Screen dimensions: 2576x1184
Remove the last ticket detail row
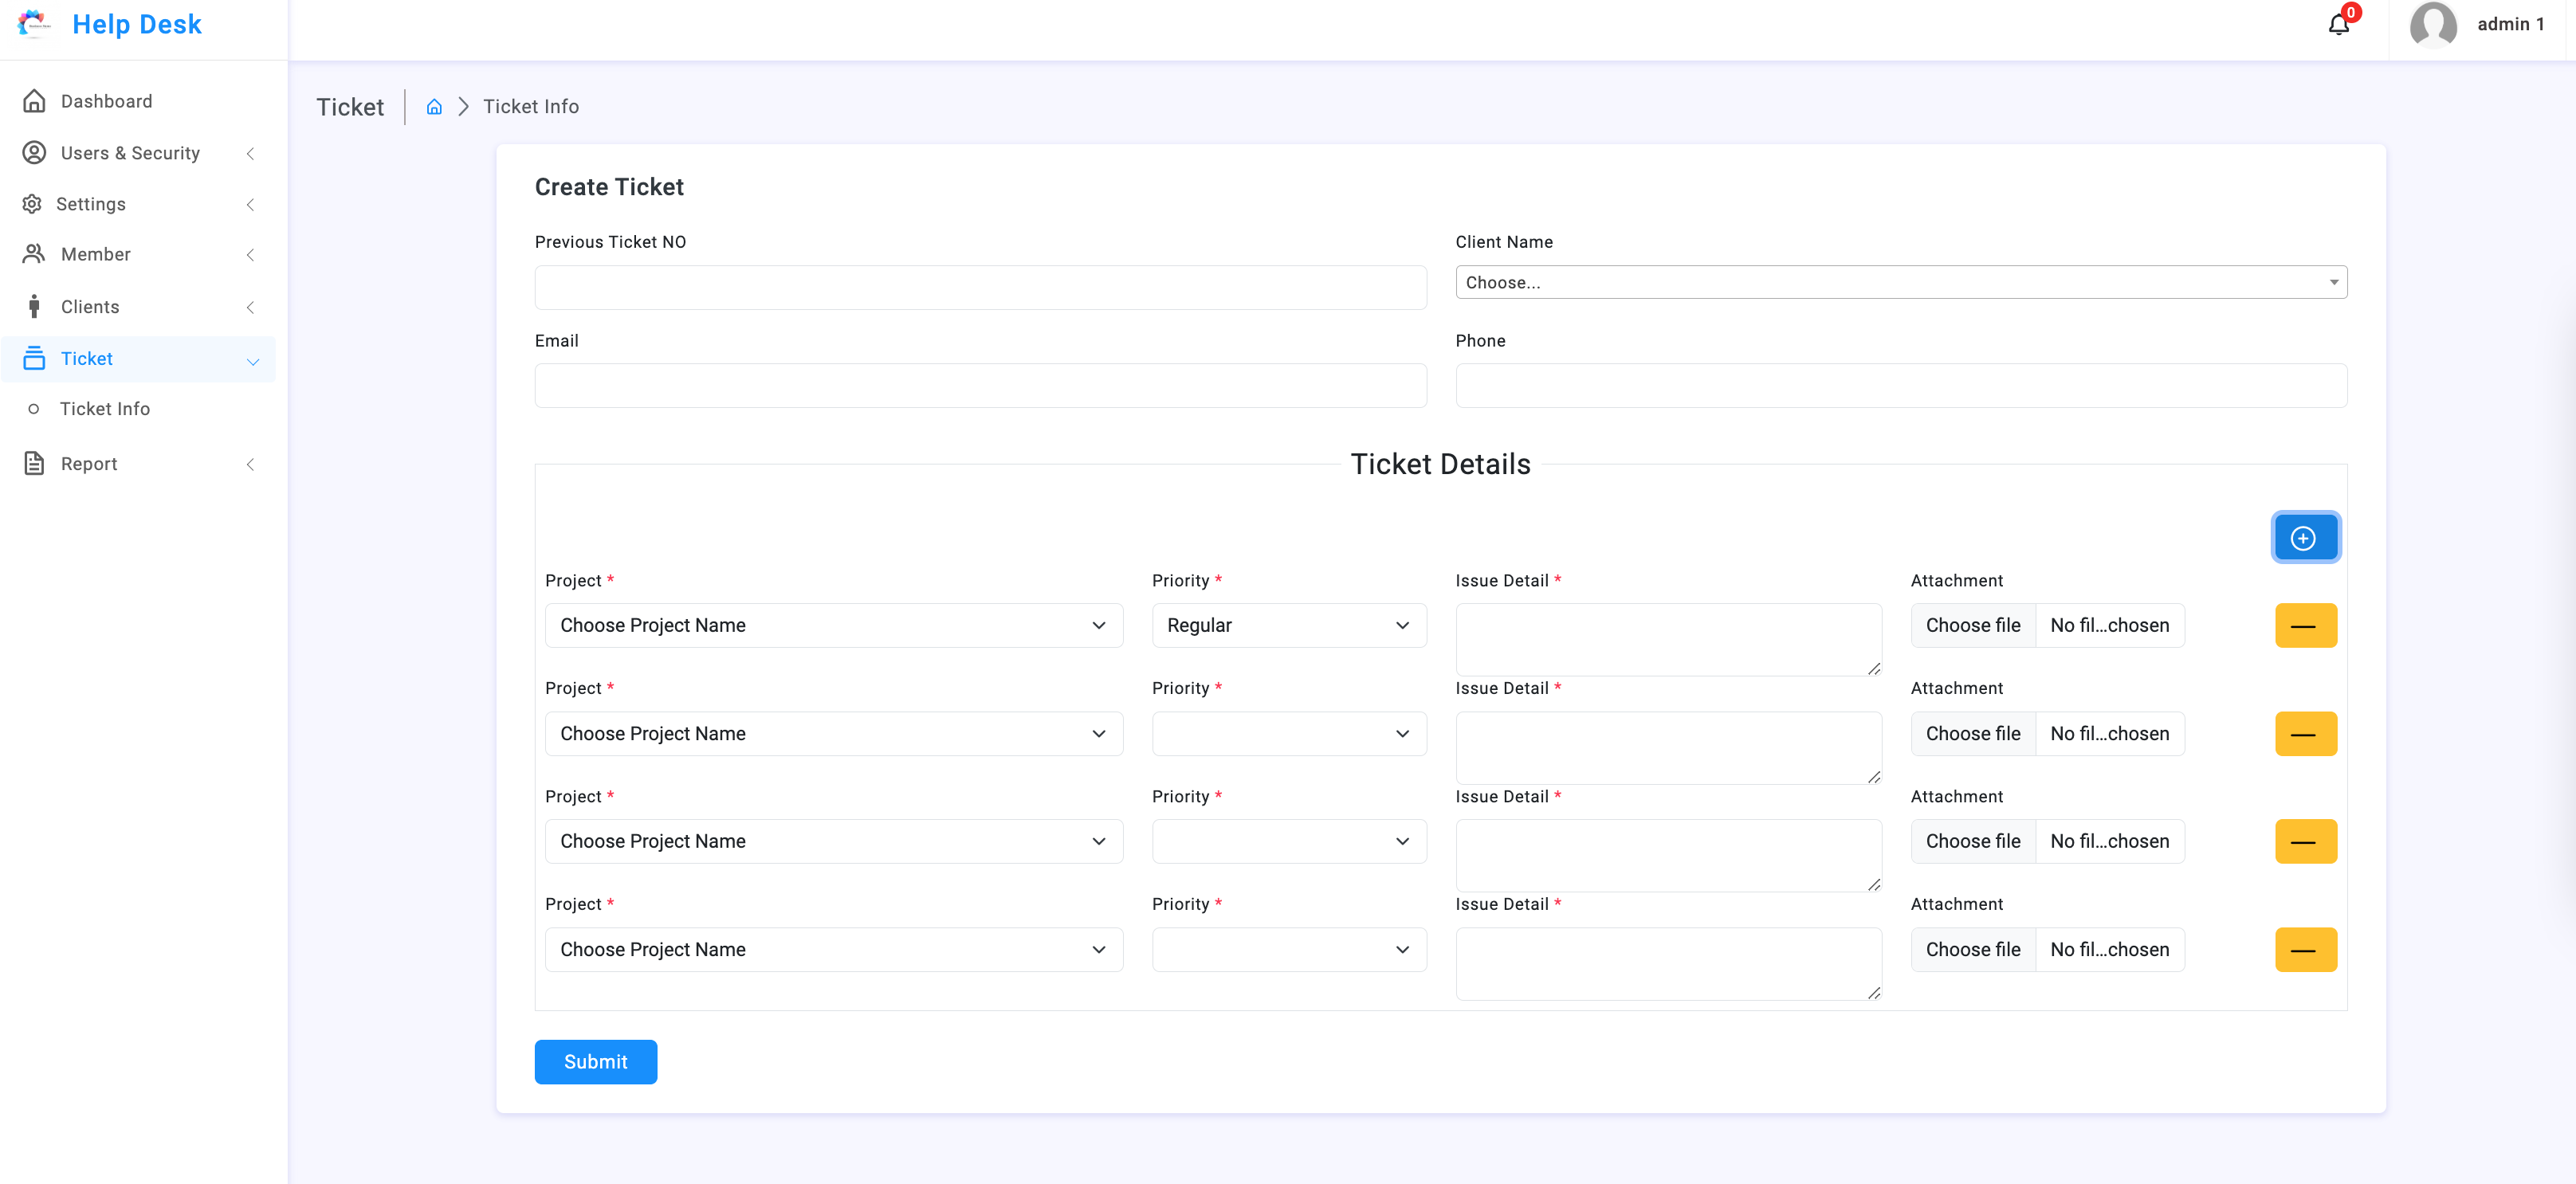[x=2305, y=949]
